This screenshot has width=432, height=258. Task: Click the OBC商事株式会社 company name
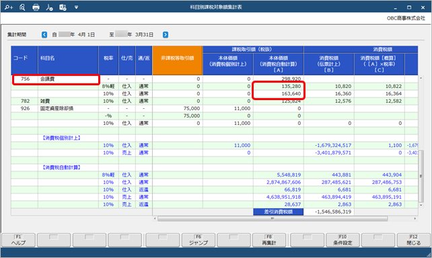tap(406, 18)
